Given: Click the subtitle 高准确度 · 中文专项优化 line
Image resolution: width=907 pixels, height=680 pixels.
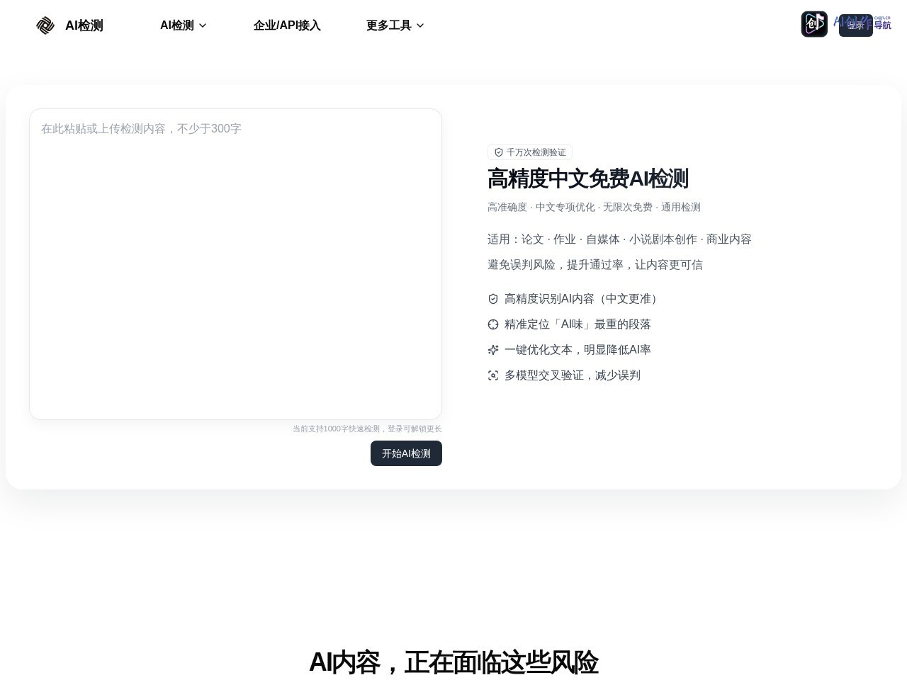Looking at the screenshot, I should 594,207.
